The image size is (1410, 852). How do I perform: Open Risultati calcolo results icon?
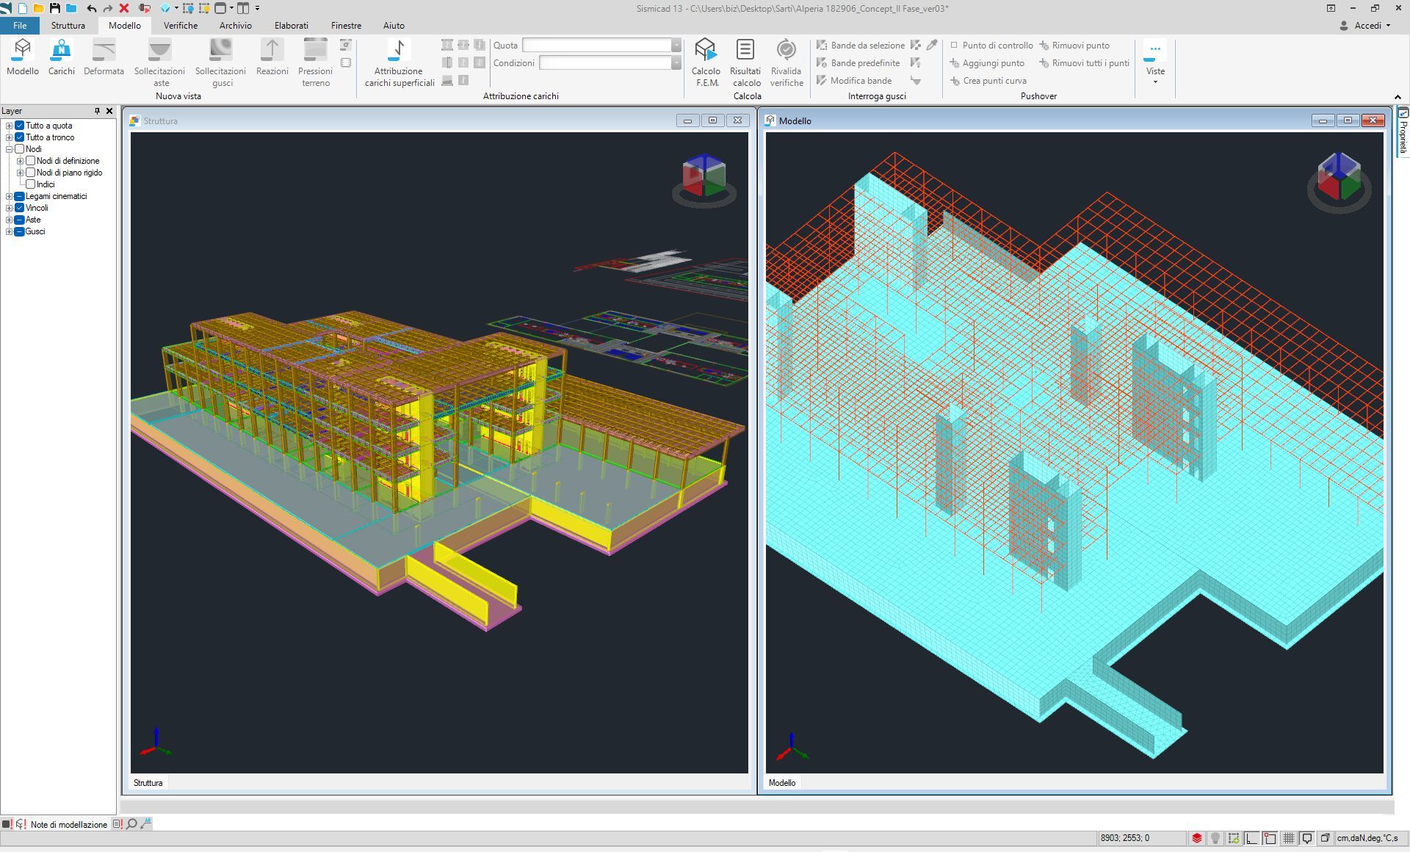745,51
